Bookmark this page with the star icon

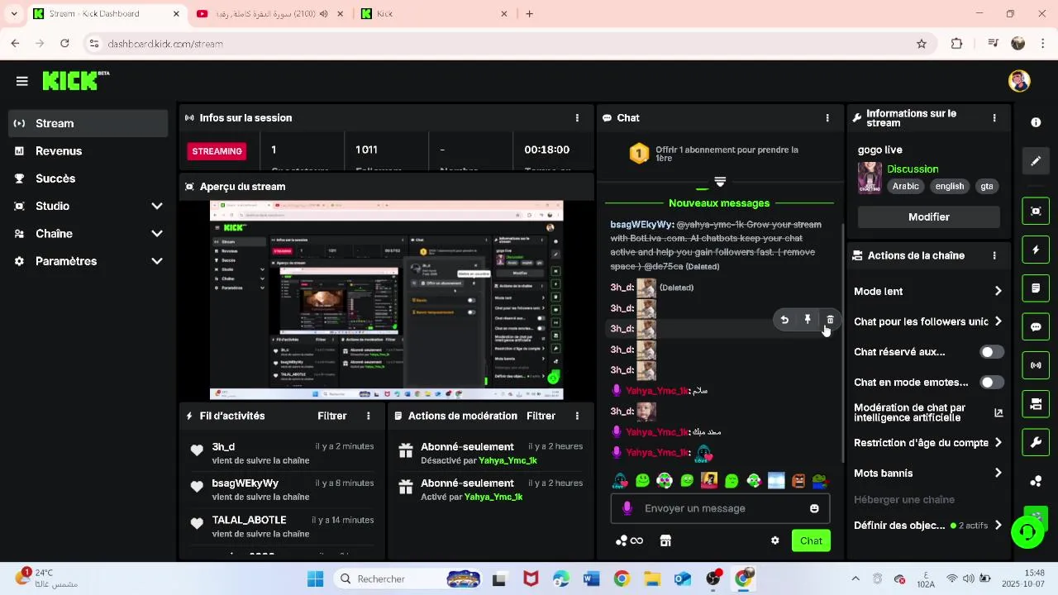click(922, 44)
